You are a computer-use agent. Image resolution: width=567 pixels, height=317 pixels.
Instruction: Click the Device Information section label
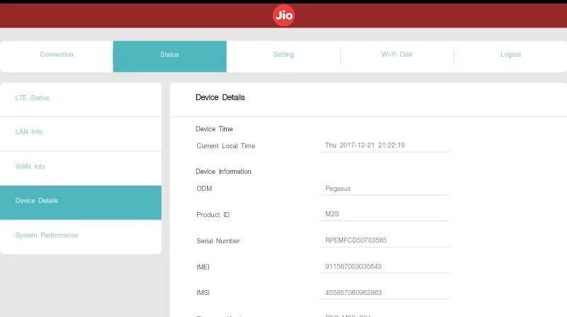click(223, 172)
